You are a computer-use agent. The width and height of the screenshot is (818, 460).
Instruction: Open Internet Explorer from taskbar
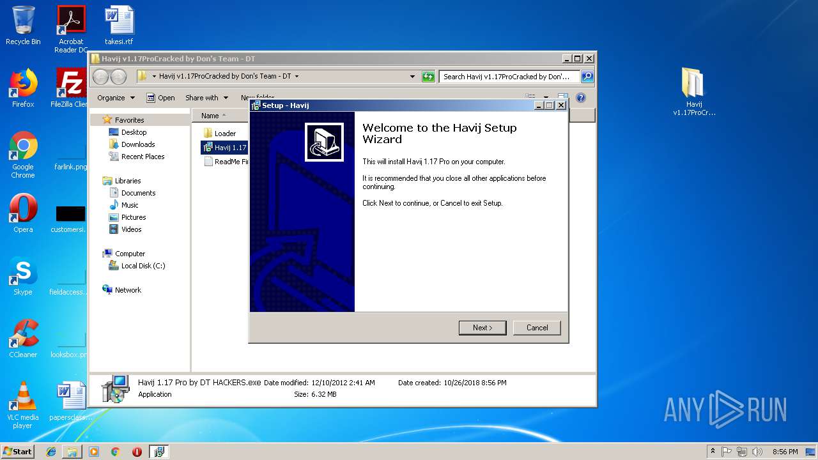click(x=51, y=451)
